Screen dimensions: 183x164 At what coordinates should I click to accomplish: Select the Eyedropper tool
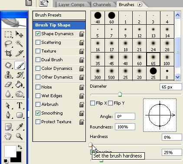20,127
